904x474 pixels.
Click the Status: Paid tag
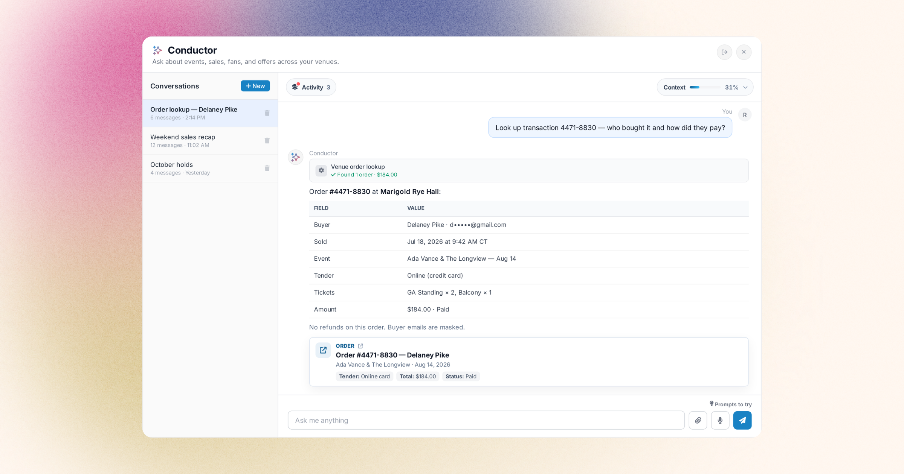pos(461,376)
